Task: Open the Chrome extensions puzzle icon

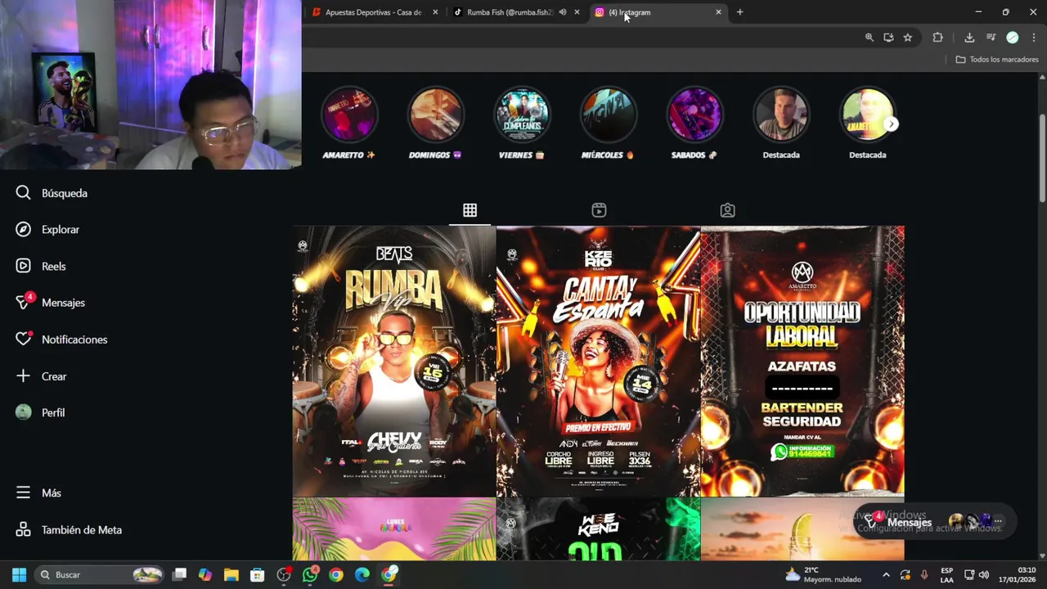Action: pyautogui.click(x=937, y=38)
